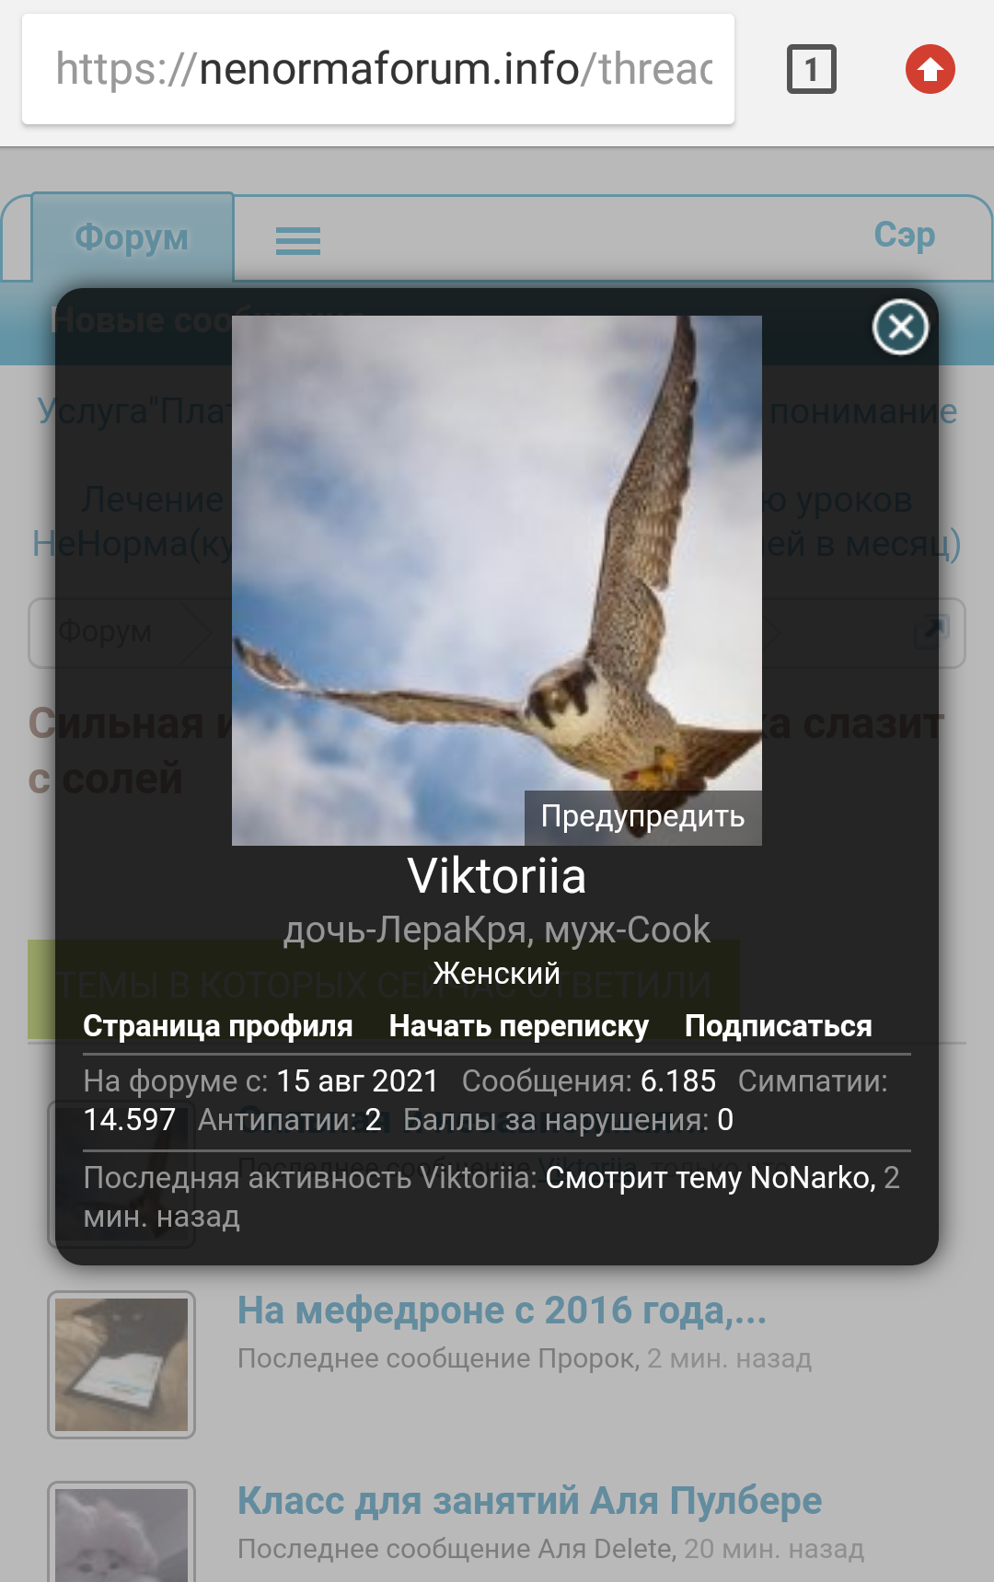Viewport: 994px width, 1582px height.
Task: Click Начать переписку link
Action: [x=519, y=1025]
